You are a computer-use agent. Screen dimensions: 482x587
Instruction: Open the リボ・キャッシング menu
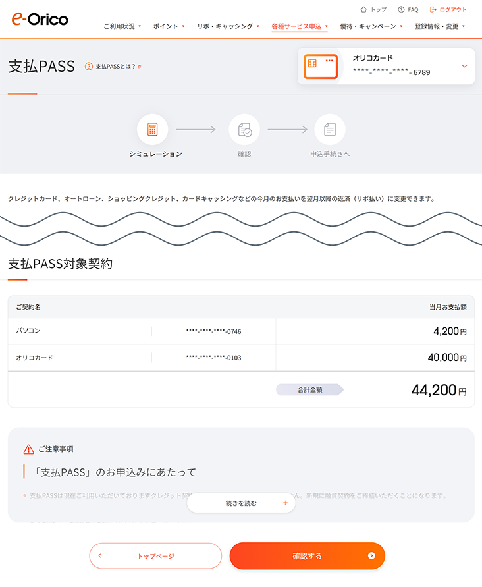228,26
